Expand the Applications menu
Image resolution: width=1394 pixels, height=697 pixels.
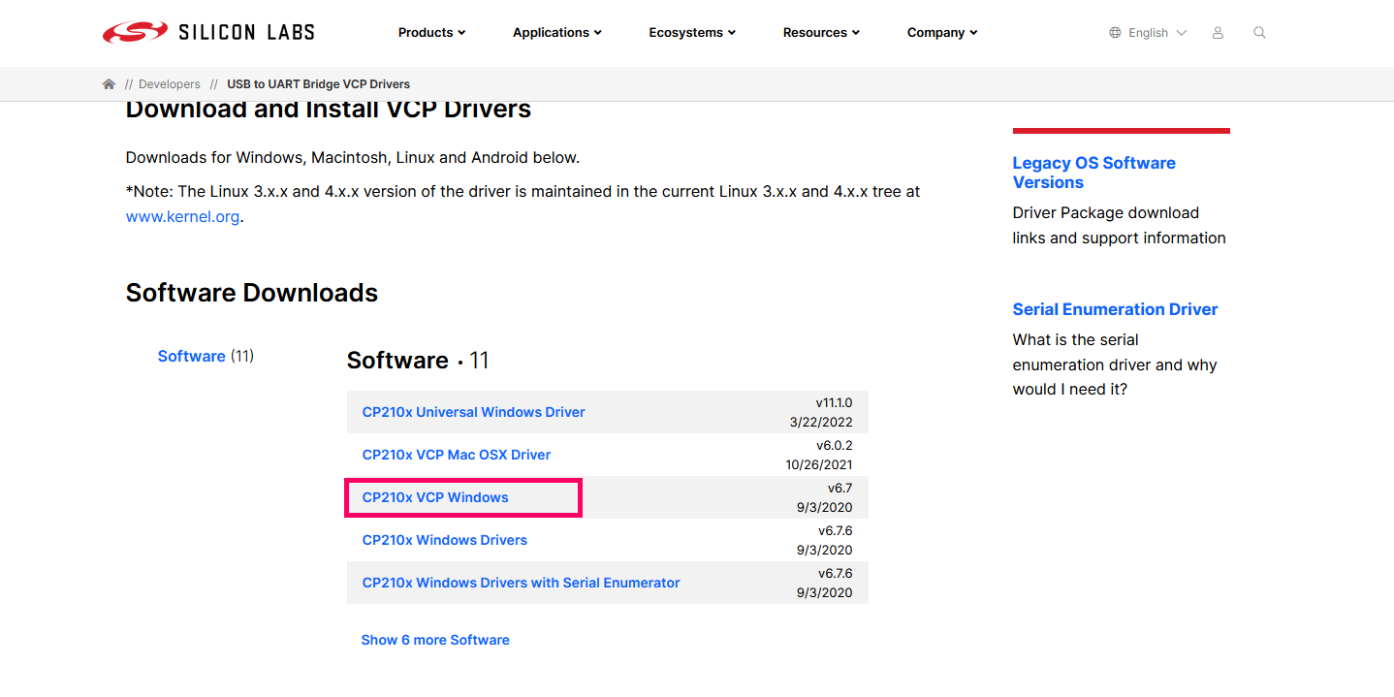pos(557,33)
